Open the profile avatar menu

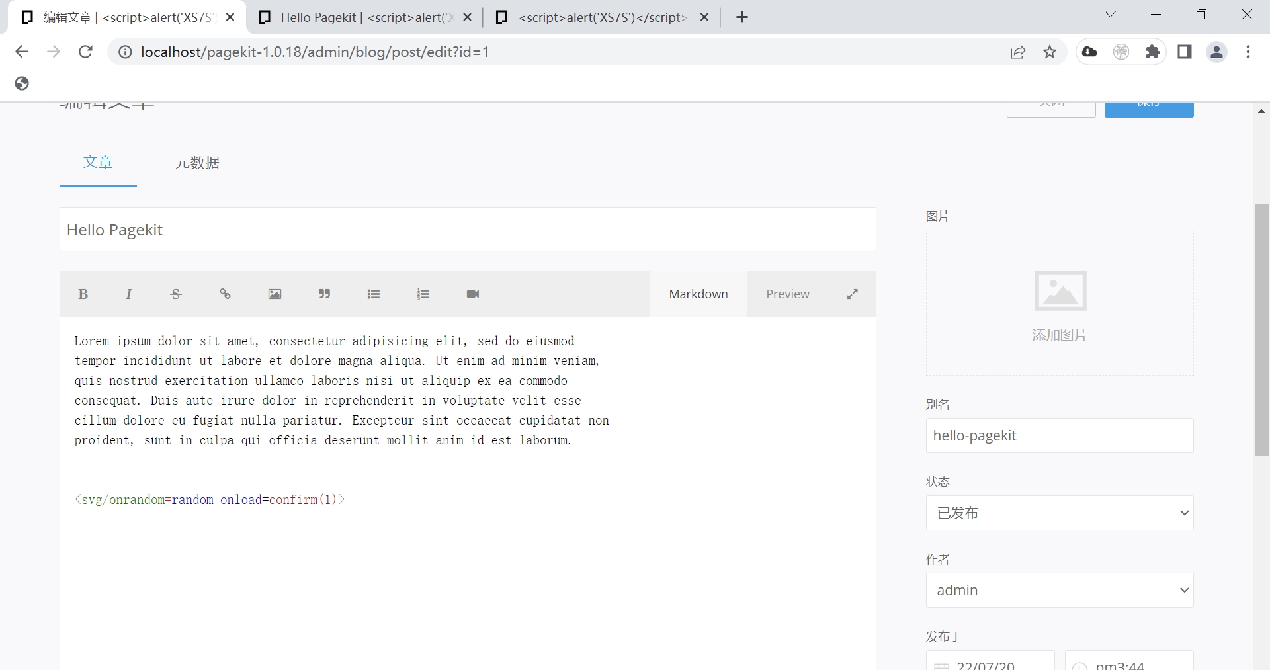(x=1216, y=52)
